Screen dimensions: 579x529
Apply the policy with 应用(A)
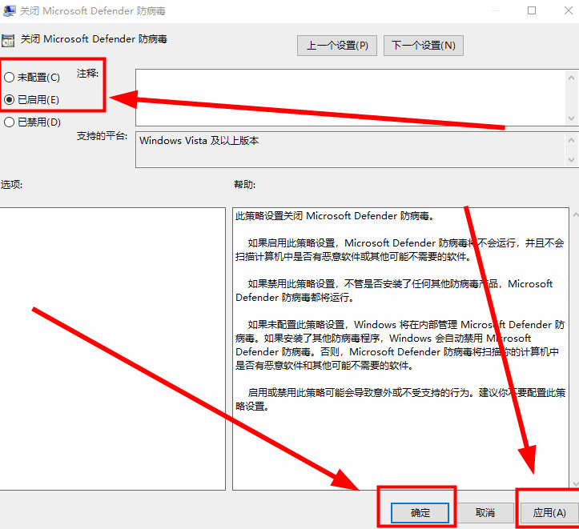coord(549,512)
